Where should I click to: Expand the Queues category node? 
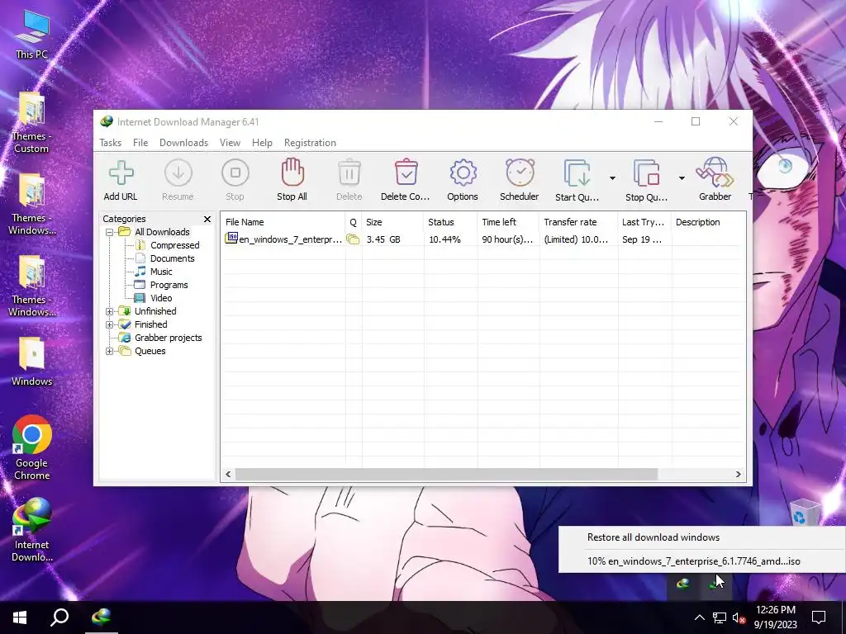pos(110,351)
